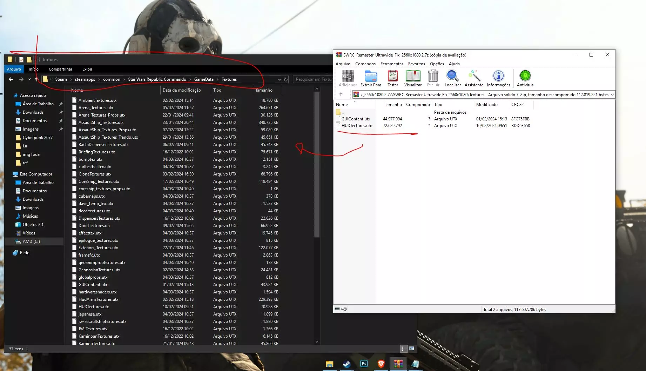Click the Pesquisar em Textures search box
The image size is (646, 371).
point(313,79)
